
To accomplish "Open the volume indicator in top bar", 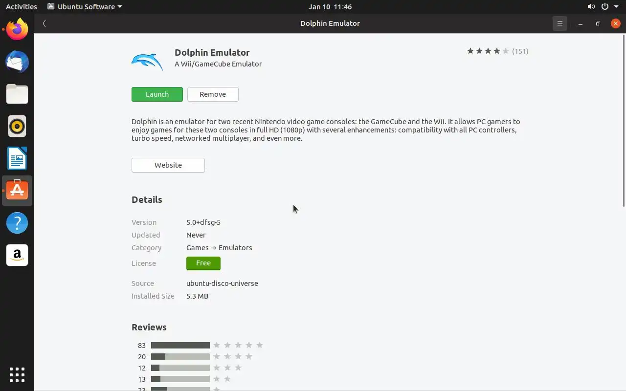I will pyautogui.click(x=591, y=6).
